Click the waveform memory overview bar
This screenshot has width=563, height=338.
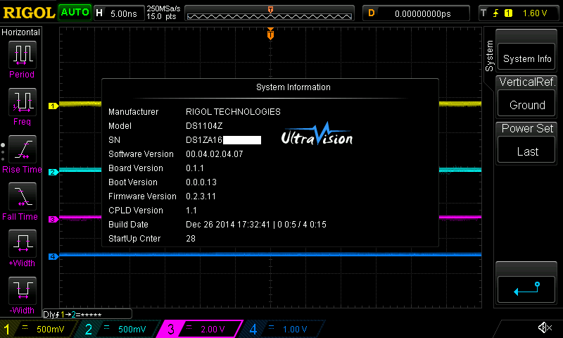(x=270, y=13)
